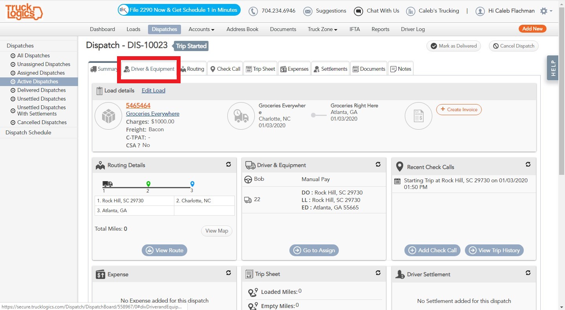Click the truck icon at route stop 1

click(x=108, y=184)
